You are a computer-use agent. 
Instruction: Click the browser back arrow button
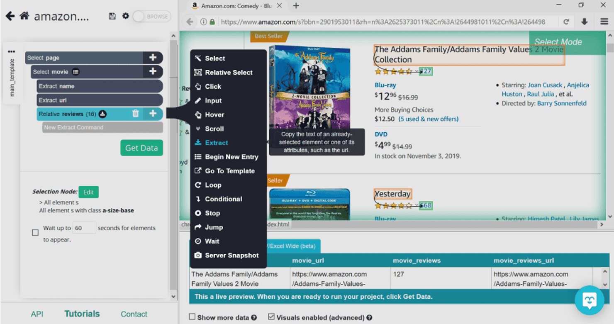click(x=190, y=22)
